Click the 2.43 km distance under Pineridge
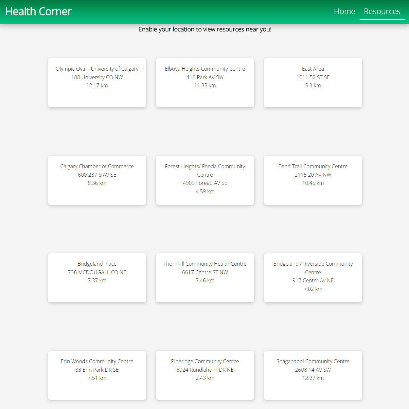The width and height of the screenshot is (409, 409). click(205, 378)
